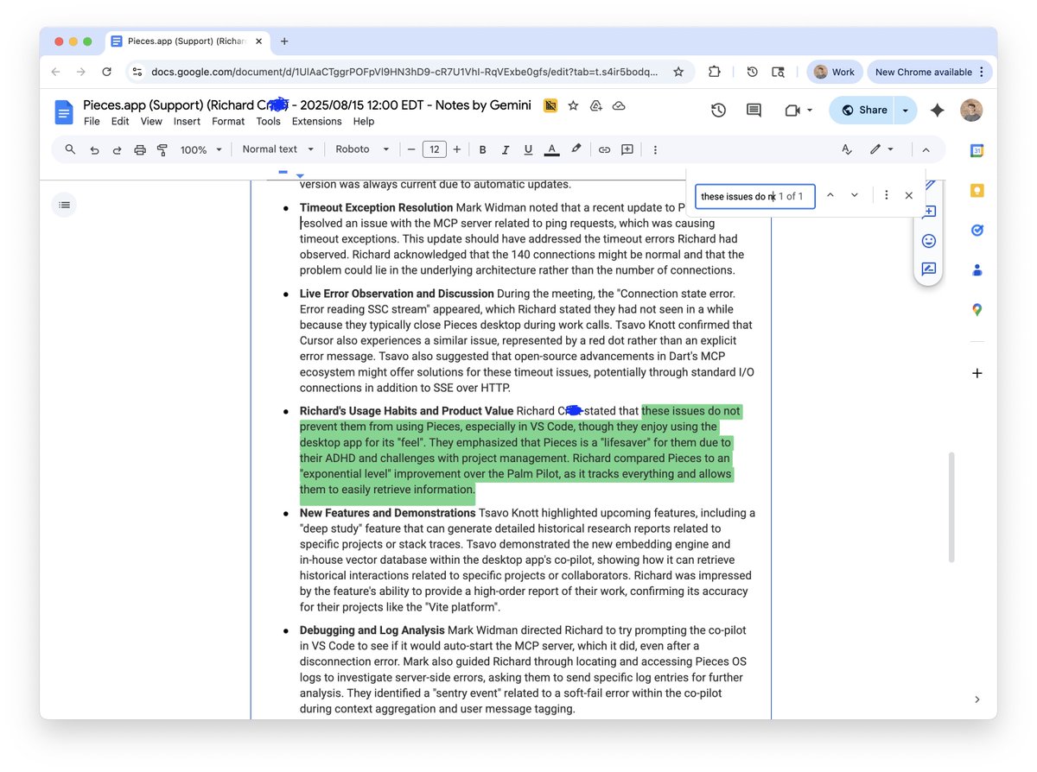This screenshot has width=1037, height=772.
Task: Close the find bar
Action: [909, 195]
